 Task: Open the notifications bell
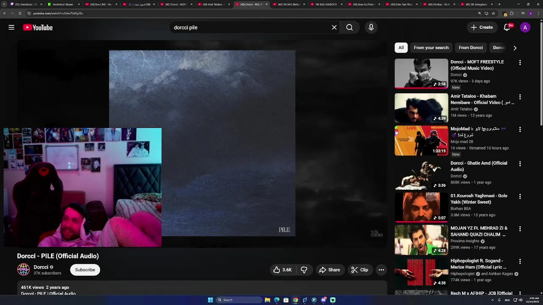click(507, 28)
